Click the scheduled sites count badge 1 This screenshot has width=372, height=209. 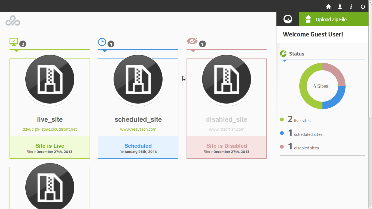pos(111,44)
